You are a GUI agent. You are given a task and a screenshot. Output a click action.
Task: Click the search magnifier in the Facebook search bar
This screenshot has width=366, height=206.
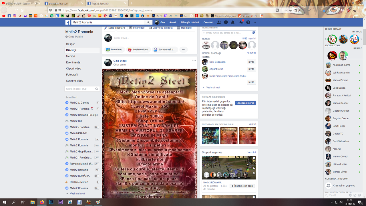148,22
